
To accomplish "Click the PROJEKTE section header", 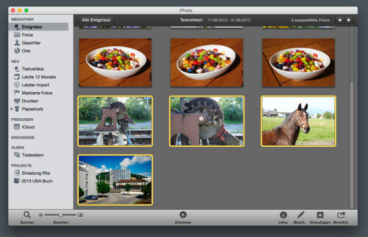I will [x=22, y=166].
